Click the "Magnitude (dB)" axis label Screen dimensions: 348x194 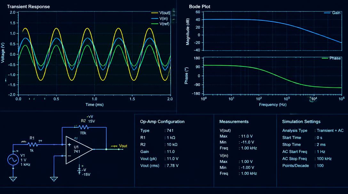pos(188,32)
